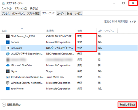
Task: Click the Trend Micro Inc. publisher cell
Action: pyautogui.click(x=55, y=77)
